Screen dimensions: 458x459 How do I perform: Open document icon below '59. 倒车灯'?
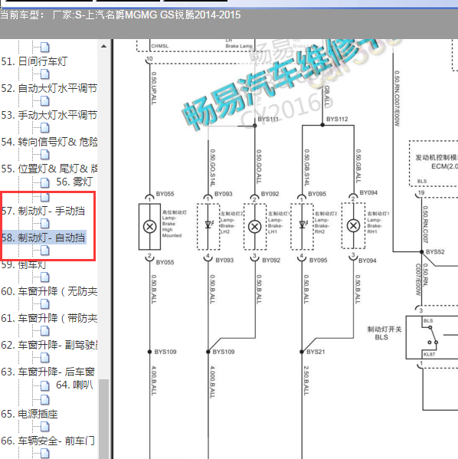click(44, 277)
